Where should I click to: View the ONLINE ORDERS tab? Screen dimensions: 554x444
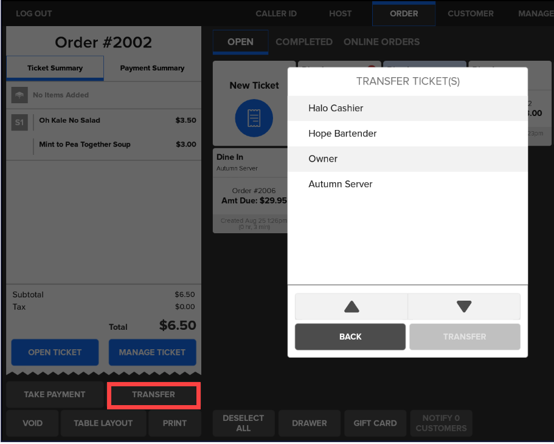(x=381, y=42)
